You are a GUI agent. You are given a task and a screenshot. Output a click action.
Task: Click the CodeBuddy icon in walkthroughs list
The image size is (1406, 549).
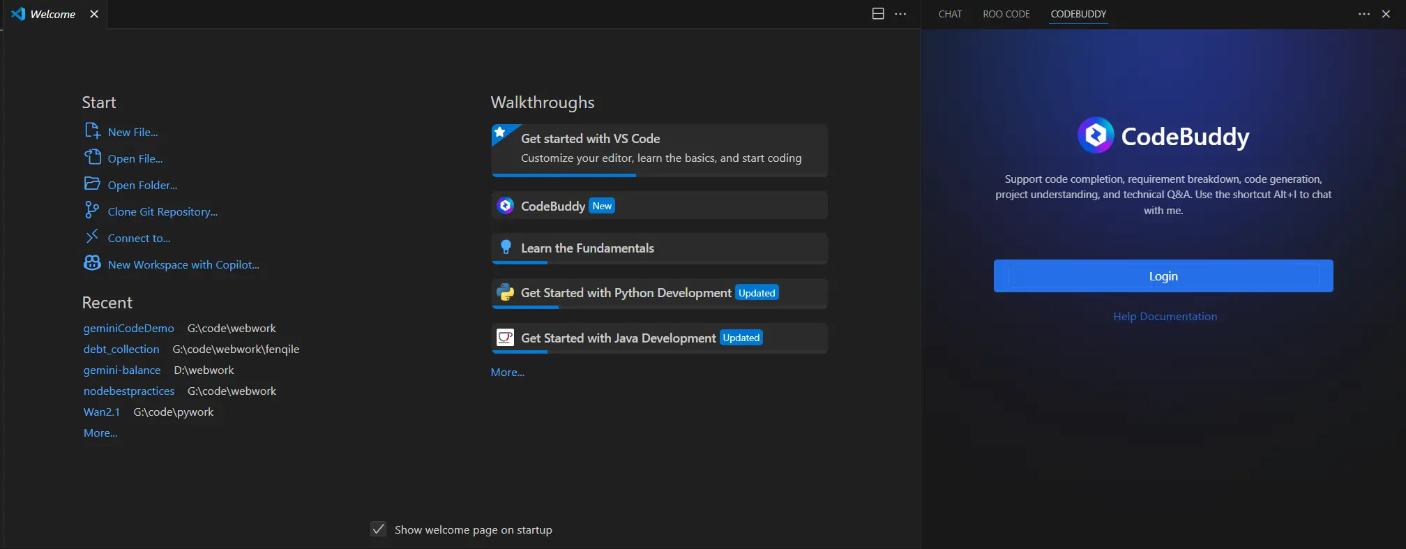[506, 206]
